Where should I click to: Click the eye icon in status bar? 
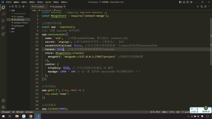[13, 112]
